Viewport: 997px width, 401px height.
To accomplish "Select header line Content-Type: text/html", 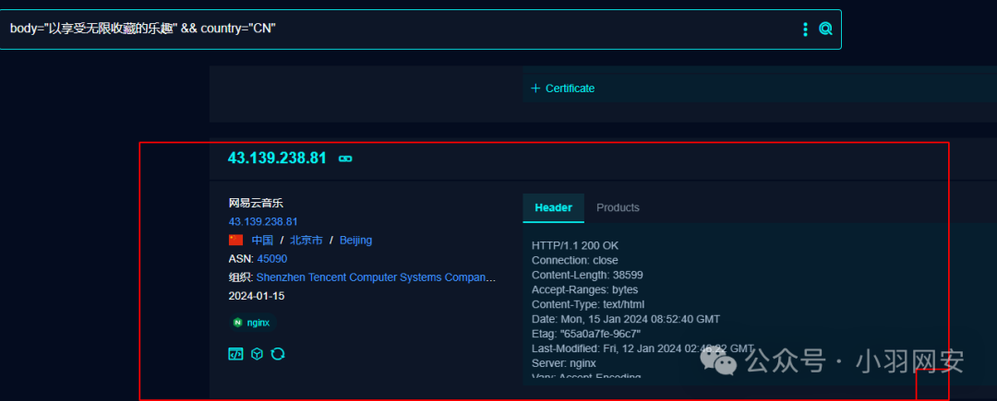I will click(587, 304).
